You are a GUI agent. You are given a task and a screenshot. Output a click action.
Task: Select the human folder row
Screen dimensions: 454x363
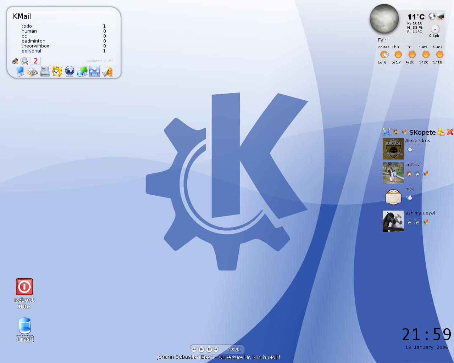click(64, 31)
